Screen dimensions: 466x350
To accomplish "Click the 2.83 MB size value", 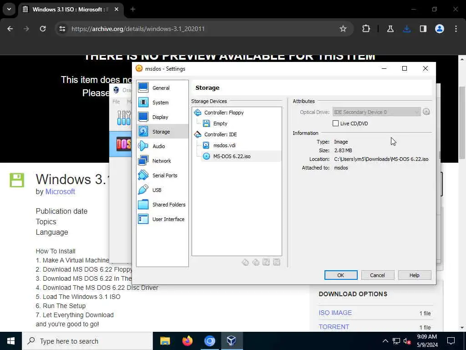I will [x=343, y=150].
